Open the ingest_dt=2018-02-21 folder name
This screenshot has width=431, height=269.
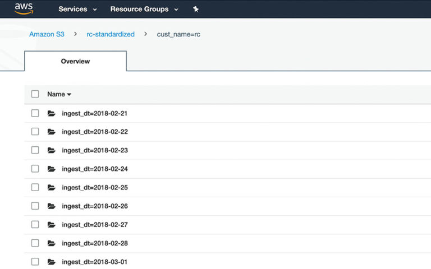coord(94,113)
